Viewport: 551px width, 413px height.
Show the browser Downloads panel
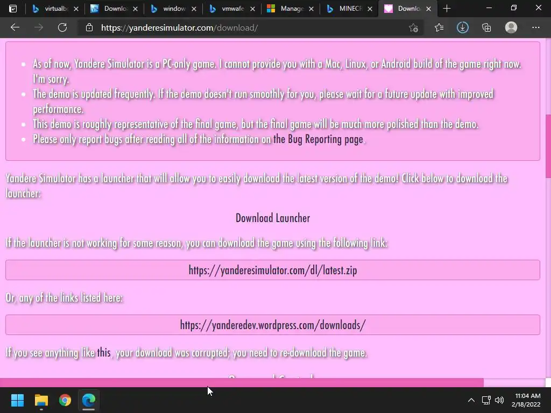tap(462, 27)
